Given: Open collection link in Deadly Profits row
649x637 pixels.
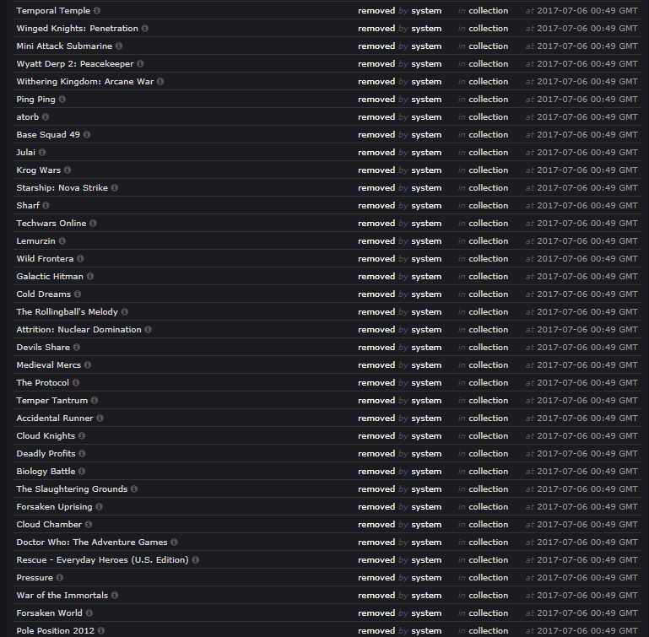Looking at the screenshot, I should (489, 454).
